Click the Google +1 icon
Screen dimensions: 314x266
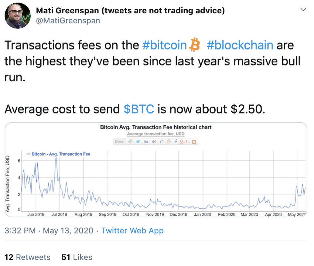tap(183, 141)
